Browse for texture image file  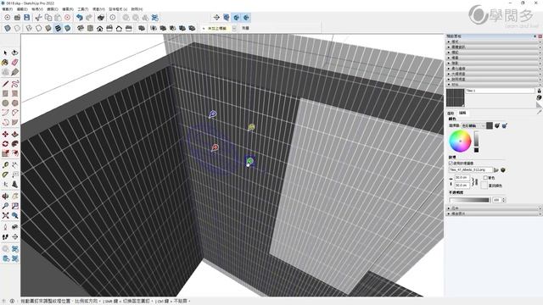[x=496, y=169]
